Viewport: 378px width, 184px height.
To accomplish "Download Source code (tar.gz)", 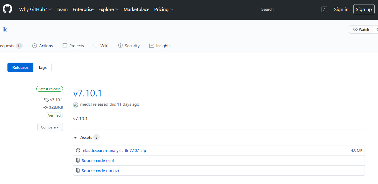I will click(x=100, y=171).
